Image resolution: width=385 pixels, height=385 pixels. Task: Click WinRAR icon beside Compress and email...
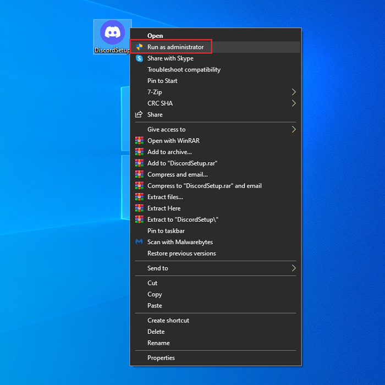point(139,174)
